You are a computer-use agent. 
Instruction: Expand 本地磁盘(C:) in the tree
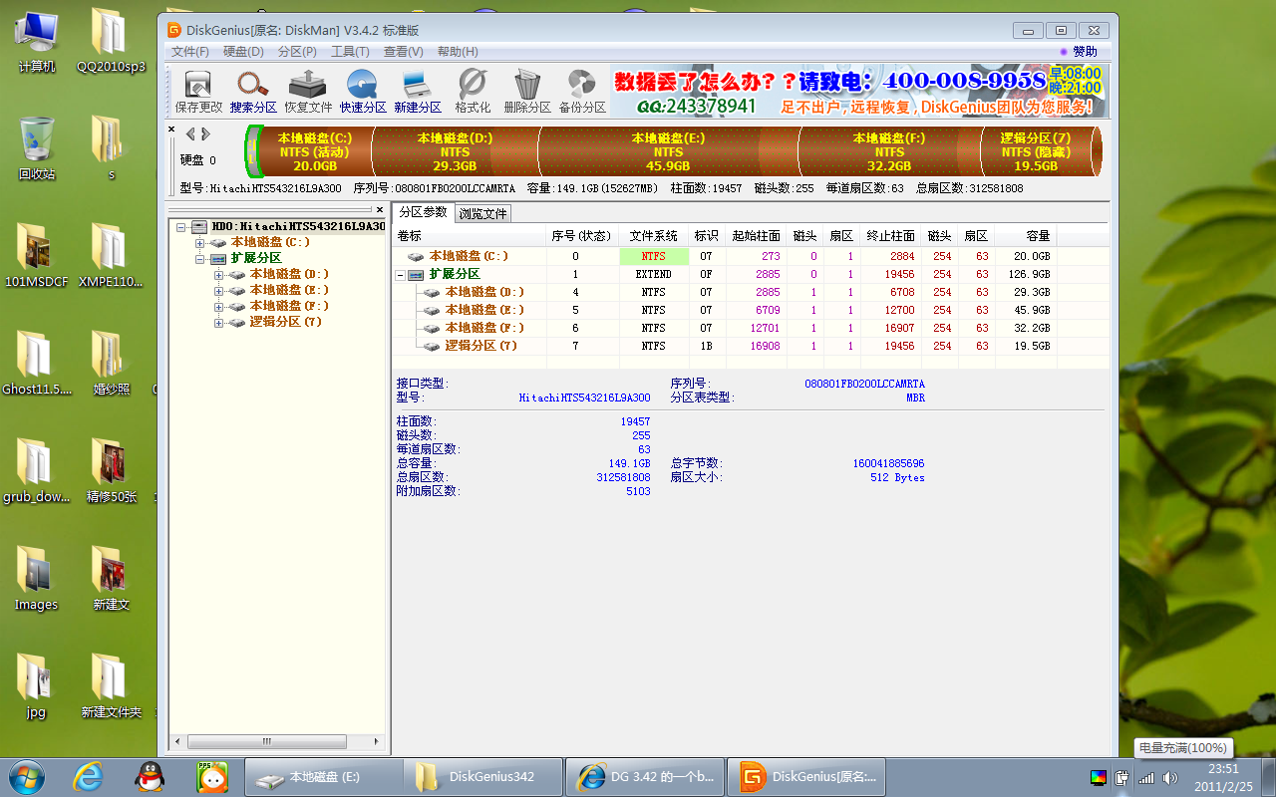199,243
